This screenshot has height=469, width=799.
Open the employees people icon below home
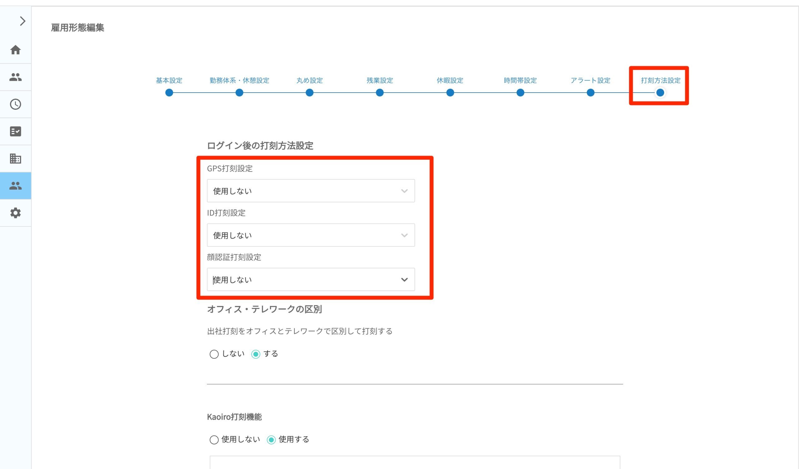(x=16, y=77)
